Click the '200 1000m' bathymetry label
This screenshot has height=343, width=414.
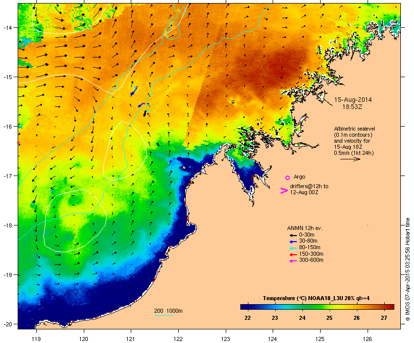(x=168, y=311)
